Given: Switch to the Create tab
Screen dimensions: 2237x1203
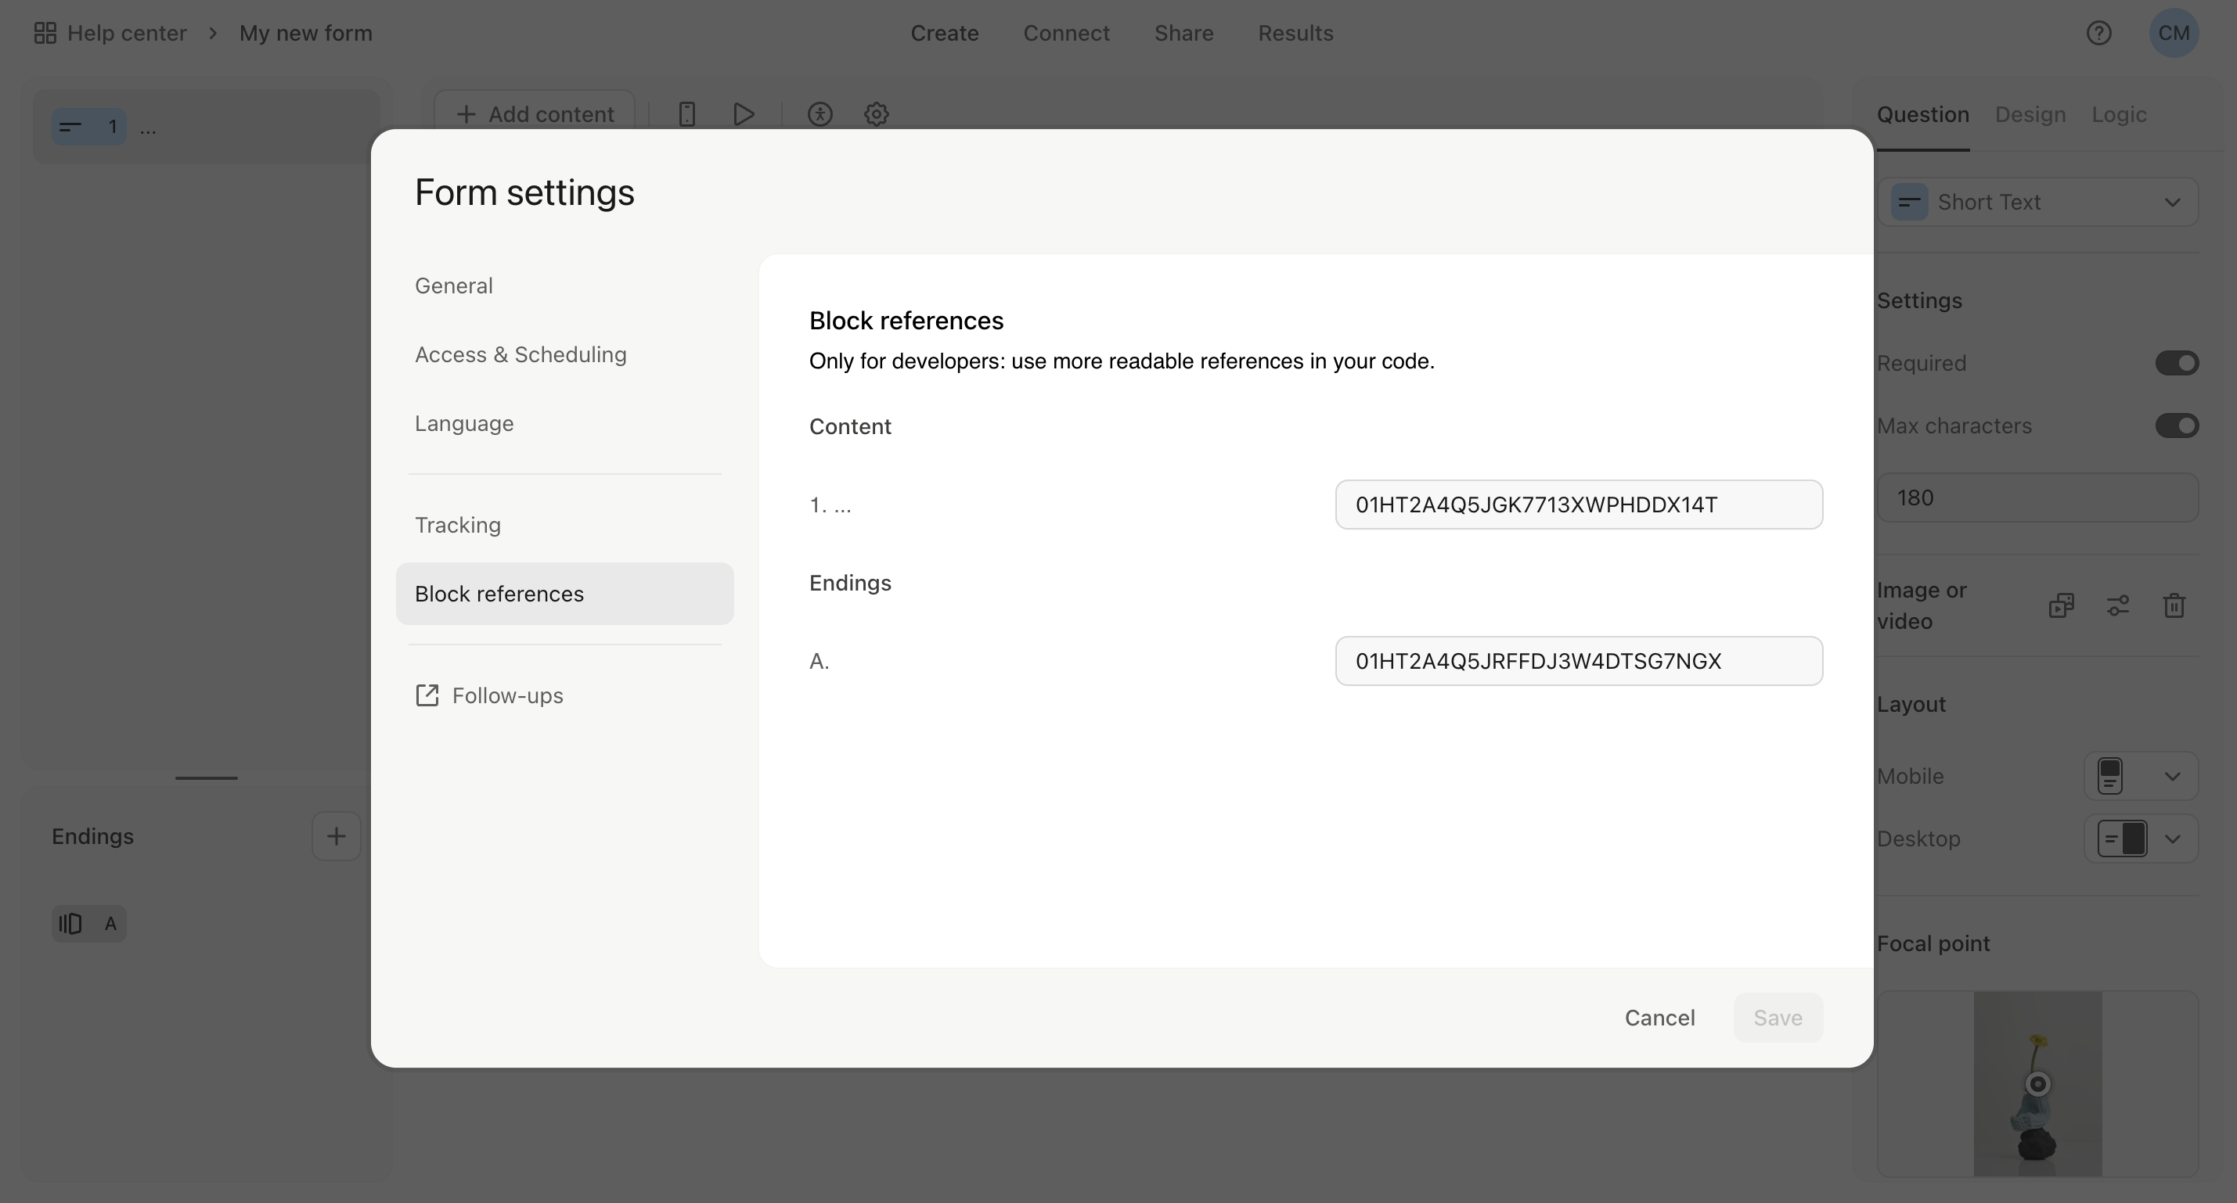Looking at the screenshot, I should tap(944, 33).
